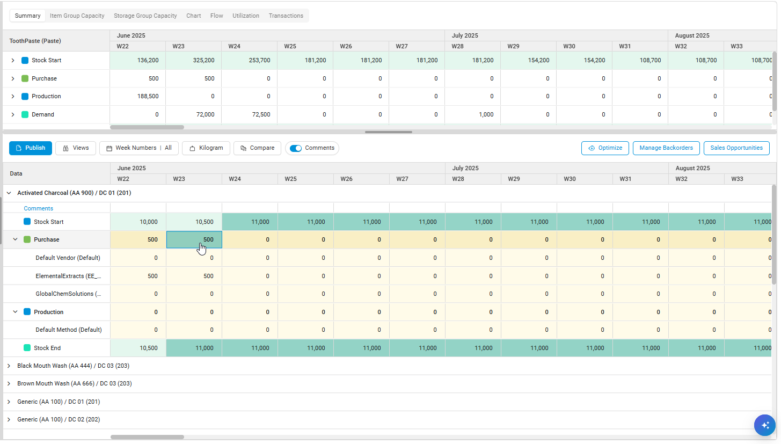The height and width of the screenshot is (444, 781).
Task: Click Default Vendor (Default) row label
Action: tap(68, 258)
